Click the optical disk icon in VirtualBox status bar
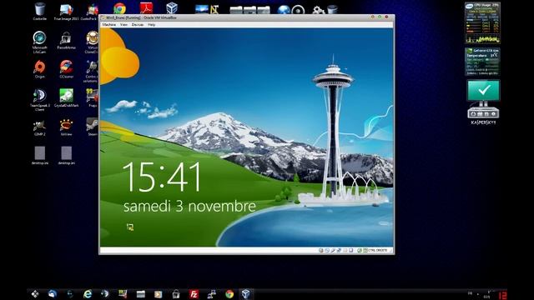Viewport: 534px width, 300px height. point(327,250)
